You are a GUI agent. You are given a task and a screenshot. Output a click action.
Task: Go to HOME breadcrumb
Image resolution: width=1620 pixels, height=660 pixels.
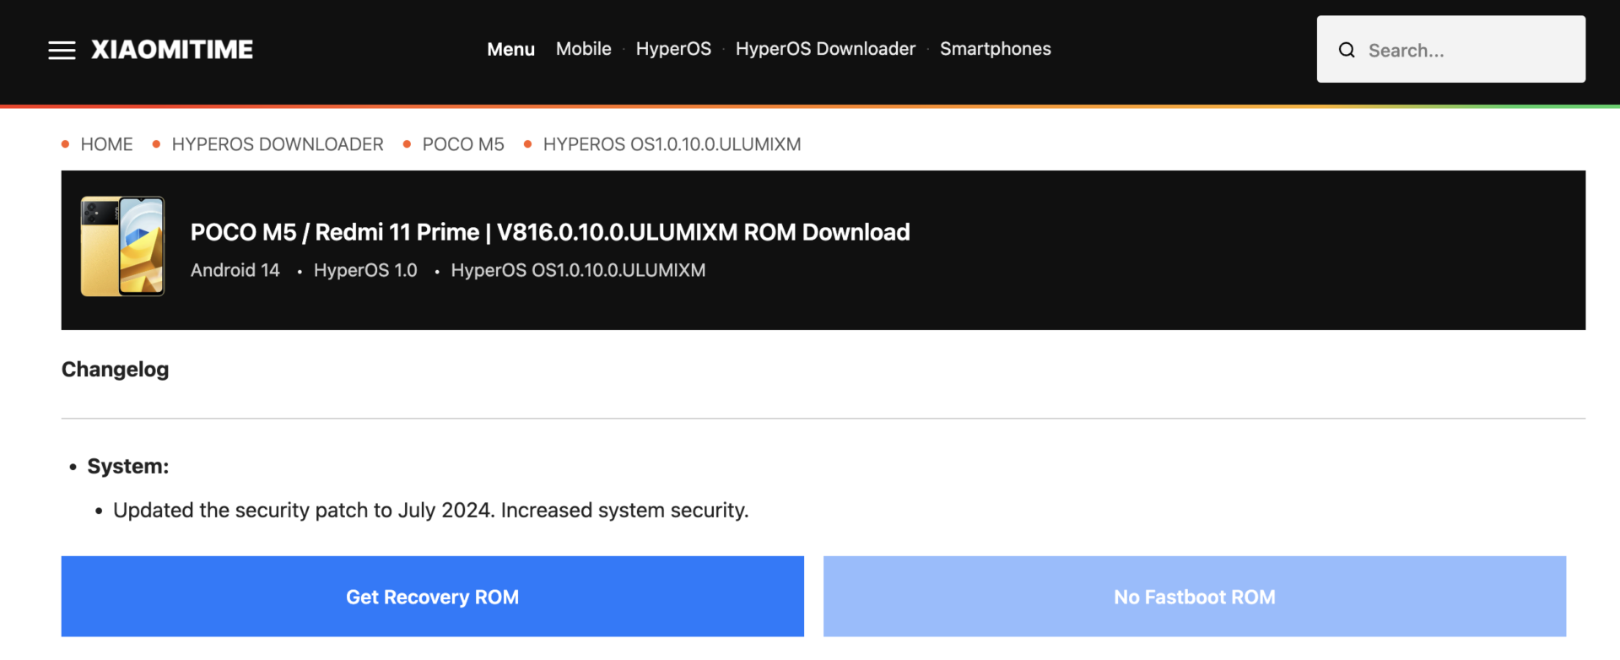(106, 144)
